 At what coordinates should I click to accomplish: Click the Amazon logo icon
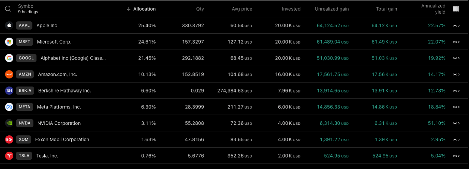[9, 74]
